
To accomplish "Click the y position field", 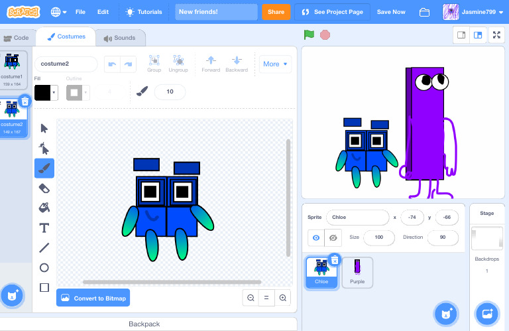I will [447, 218].
